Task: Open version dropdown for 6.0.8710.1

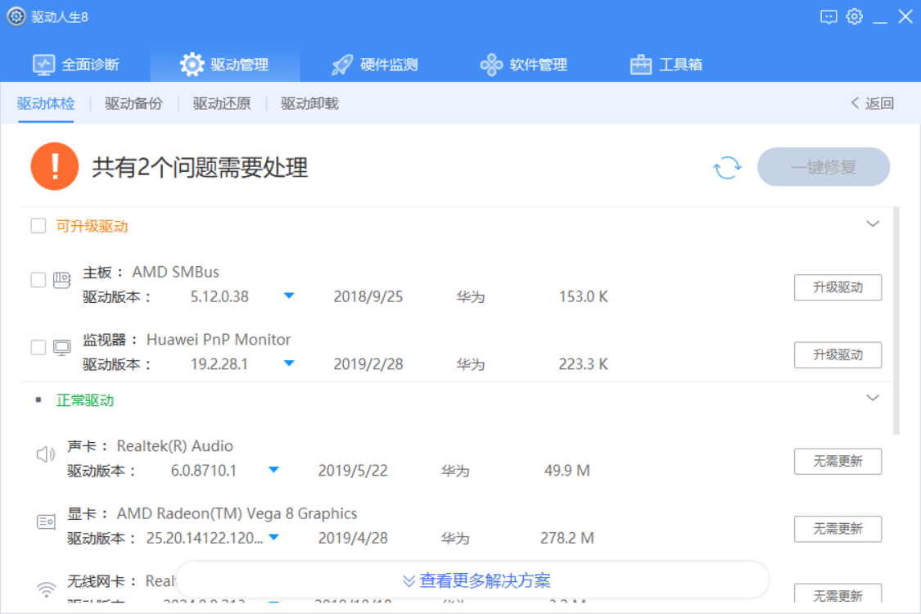Action: click(273, 469)
